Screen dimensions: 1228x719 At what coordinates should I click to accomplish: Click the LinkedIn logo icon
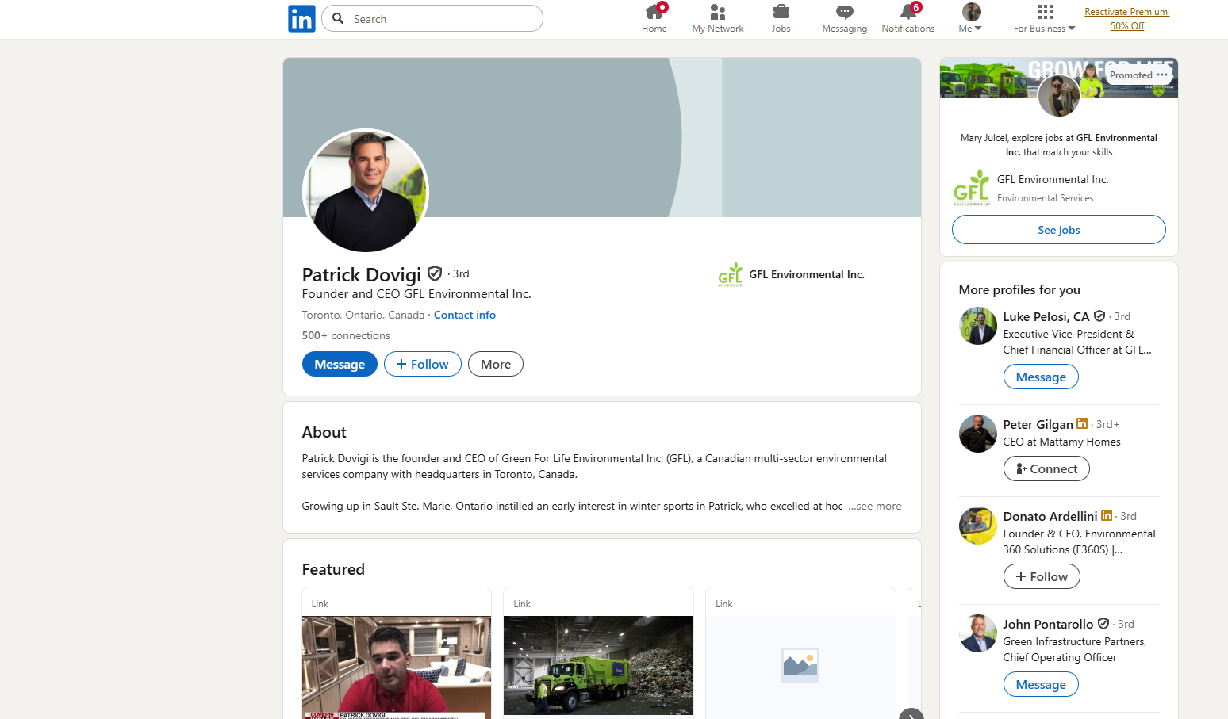coord(301,18)
